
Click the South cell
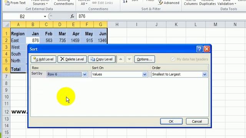18,54
